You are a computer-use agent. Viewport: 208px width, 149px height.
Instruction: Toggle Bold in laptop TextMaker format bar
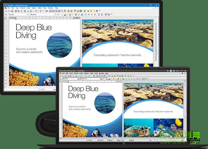118,79
